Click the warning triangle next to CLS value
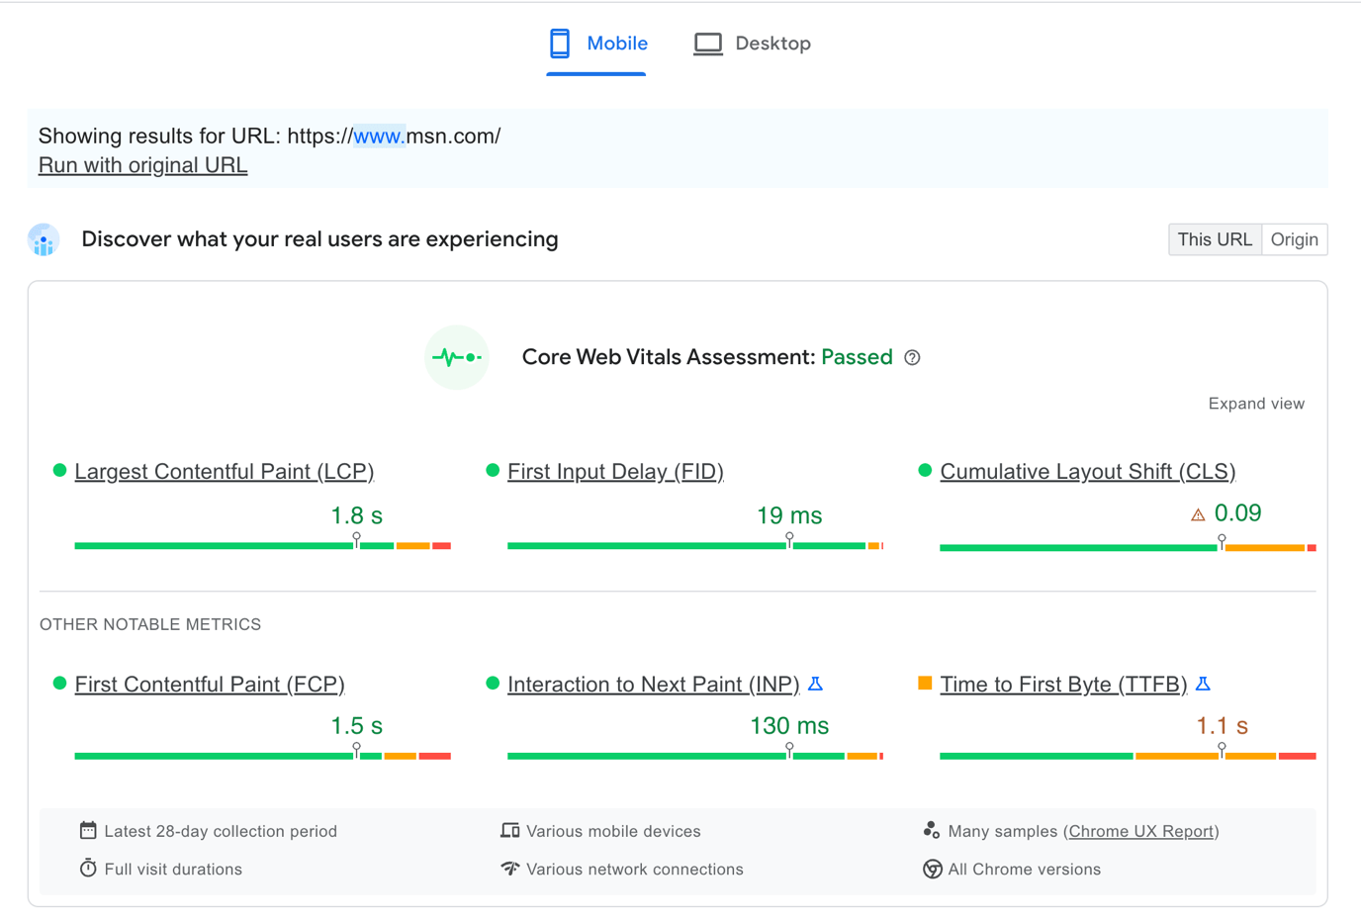 (x=1198, y=514)
